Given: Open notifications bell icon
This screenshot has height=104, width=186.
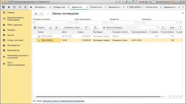Looking at the screenshot, I should [x=25, y=7].
